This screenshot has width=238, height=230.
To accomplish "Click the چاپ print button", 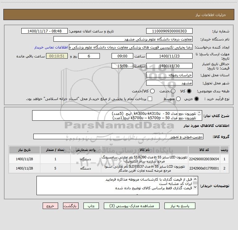I will pos(91,206).
